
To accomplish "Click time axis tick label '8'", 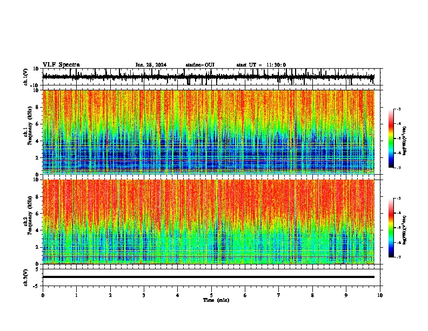I will pos(312,295).
